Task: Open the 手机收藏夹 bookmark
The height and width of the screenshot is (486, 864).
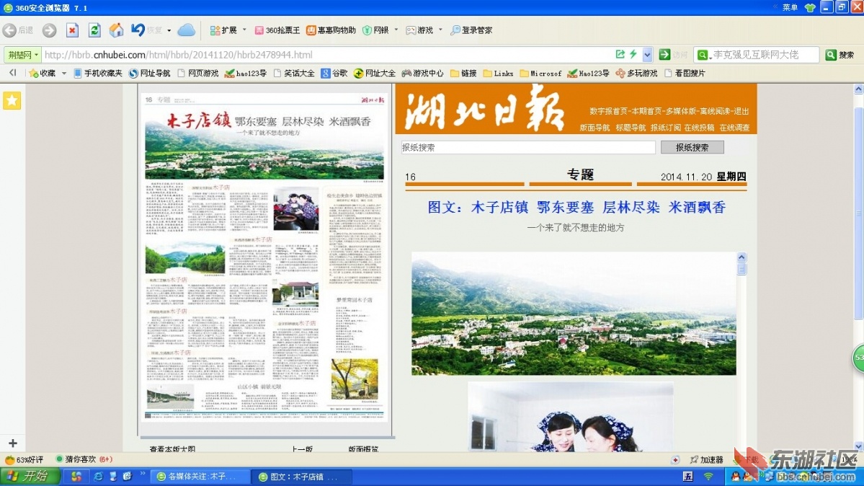Action: [x=98, y=73]
